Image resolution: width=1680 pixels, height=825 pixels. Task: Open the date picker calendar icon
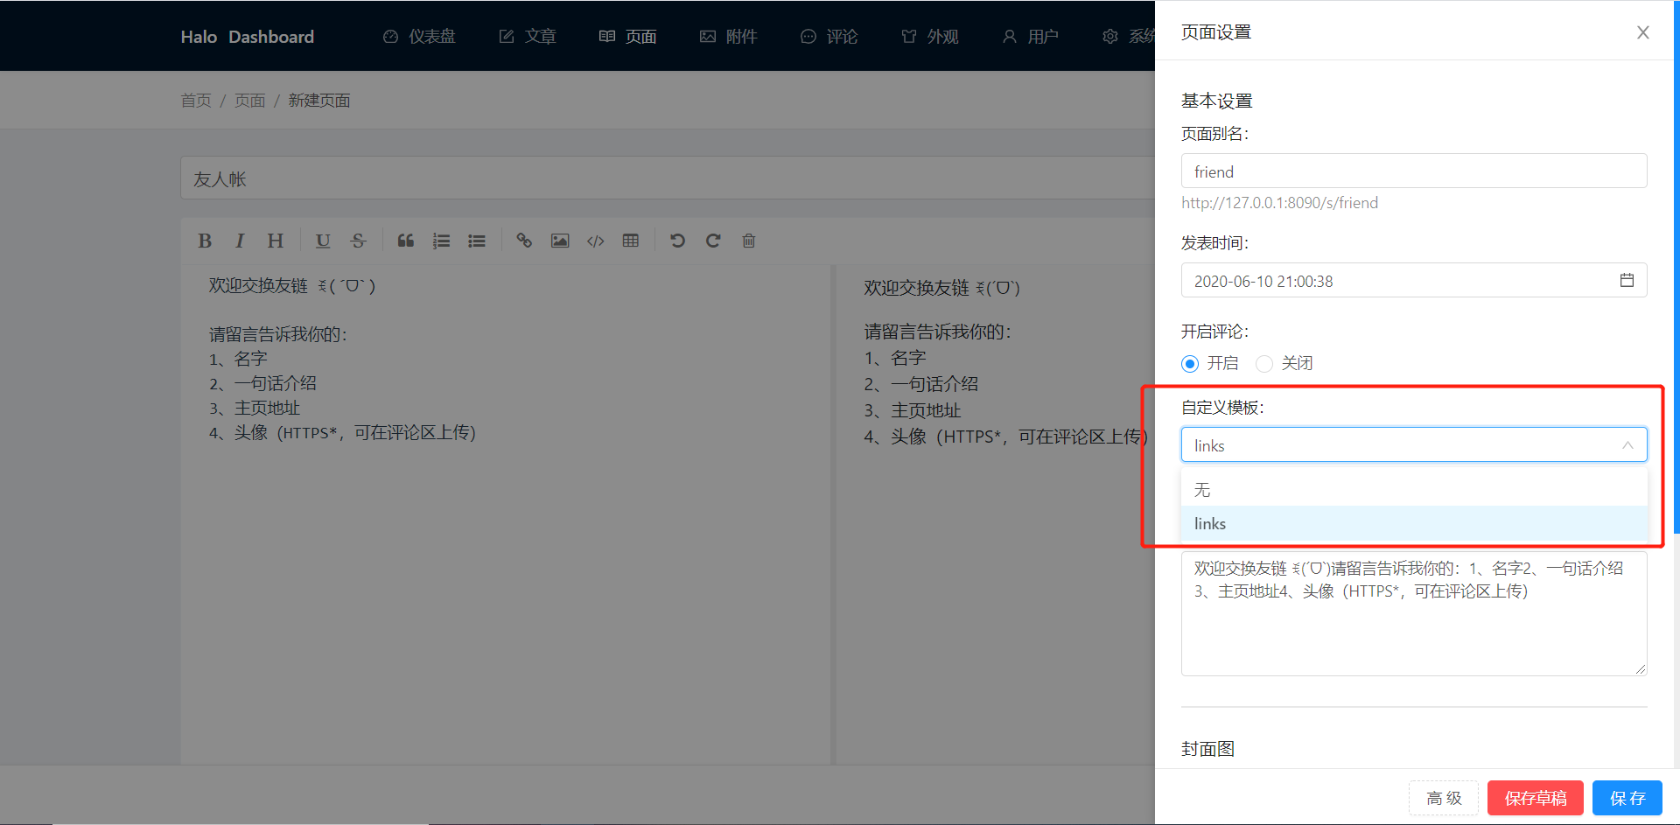1627,280
